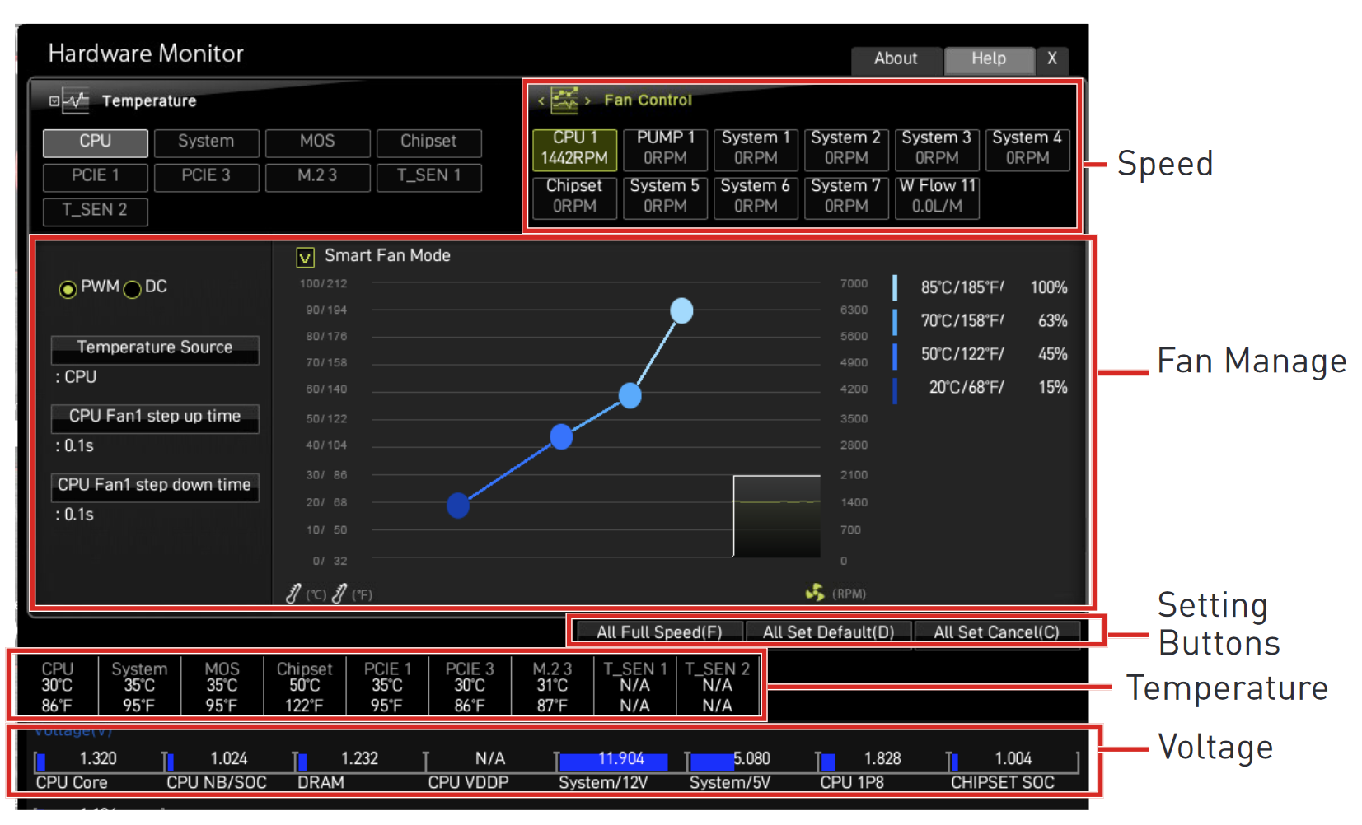Screen dimensions: 1362x825
Task: Click the DRAM 1.232 voltage bar
Action: tap(359, 761)
